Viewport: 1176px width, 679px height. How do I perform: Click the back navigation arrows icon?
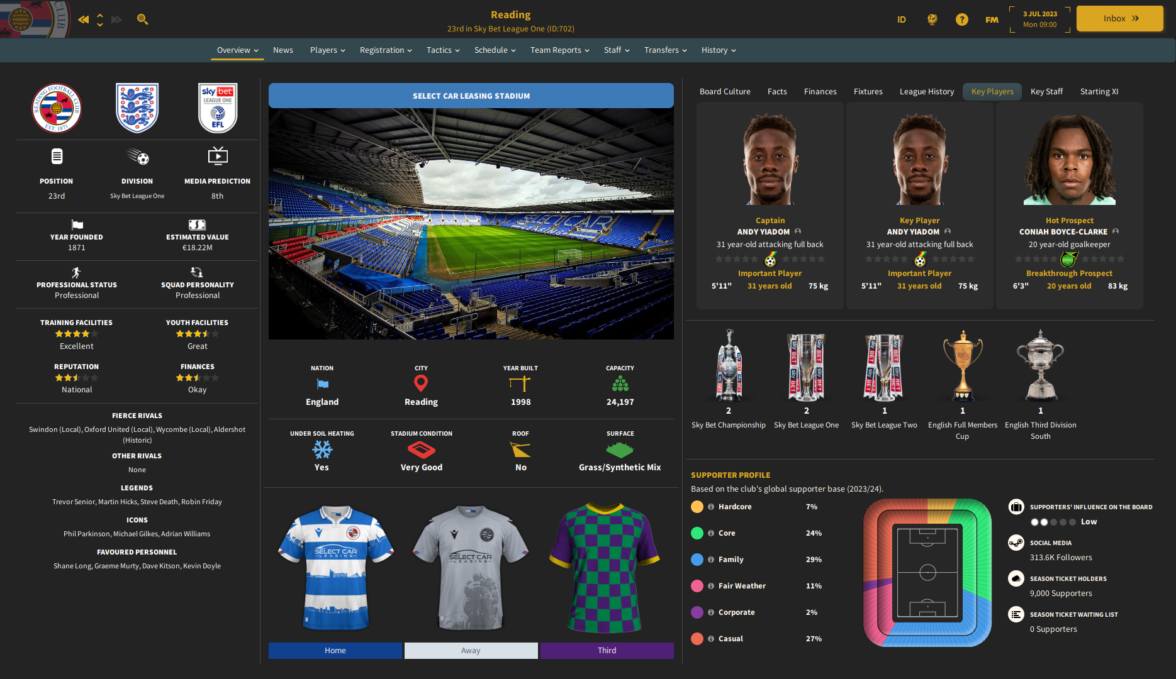(83, 19)
